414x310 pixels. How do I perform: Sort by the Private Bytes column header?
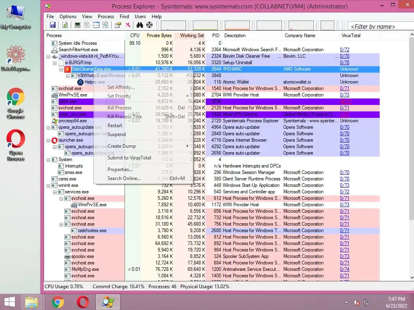159,36
